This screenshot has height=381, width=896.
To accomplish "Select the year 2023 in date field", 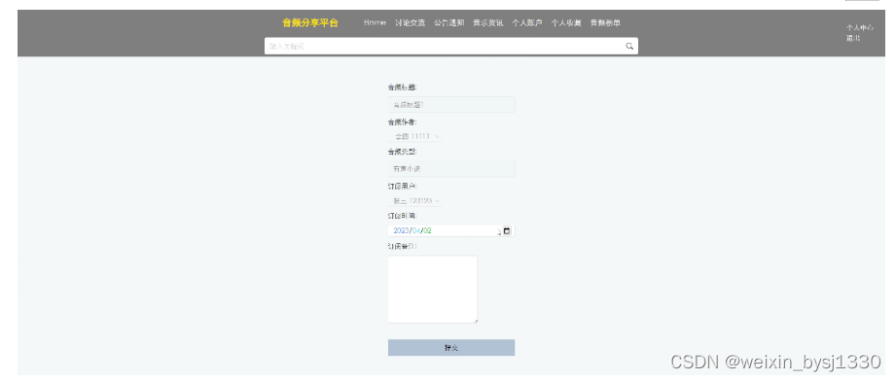I will 401,230.
